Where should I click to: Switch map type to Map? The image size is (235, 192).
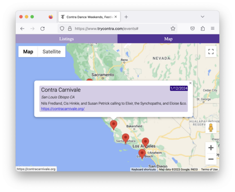[x=28, y=52]
